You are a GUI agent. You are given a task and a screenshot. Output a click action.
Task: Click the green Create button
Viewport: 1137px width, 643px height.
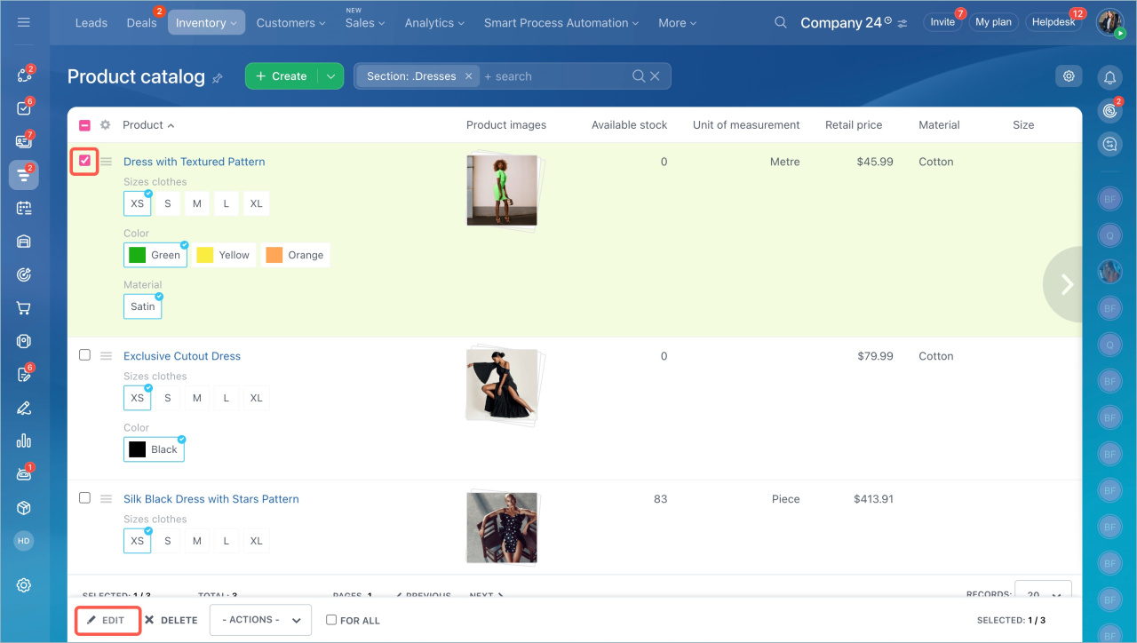pos(282,76)
